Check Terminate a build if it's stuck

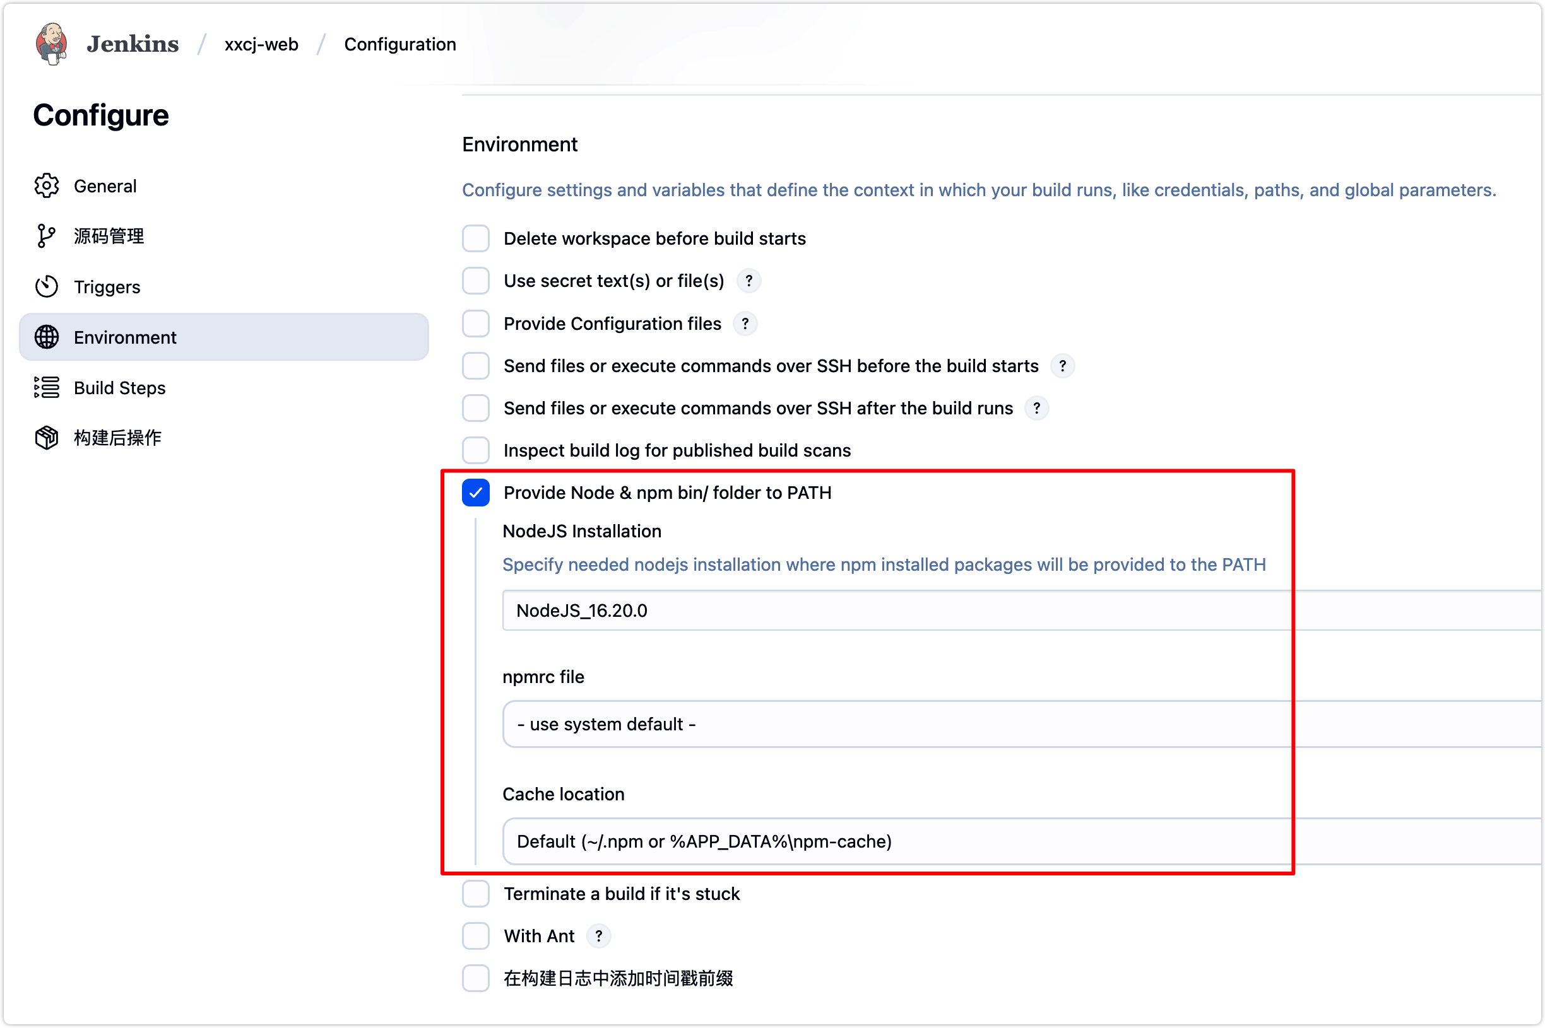coord(476,894)
